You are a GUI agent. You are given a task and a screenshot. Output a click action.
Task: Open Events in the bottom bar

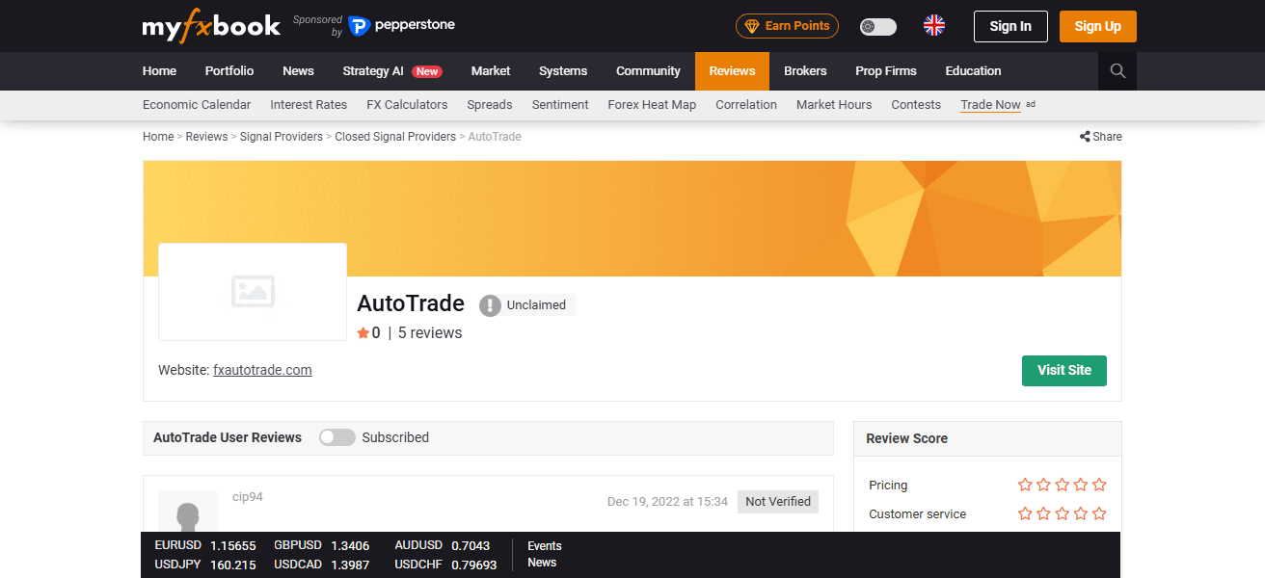point(545,546)
